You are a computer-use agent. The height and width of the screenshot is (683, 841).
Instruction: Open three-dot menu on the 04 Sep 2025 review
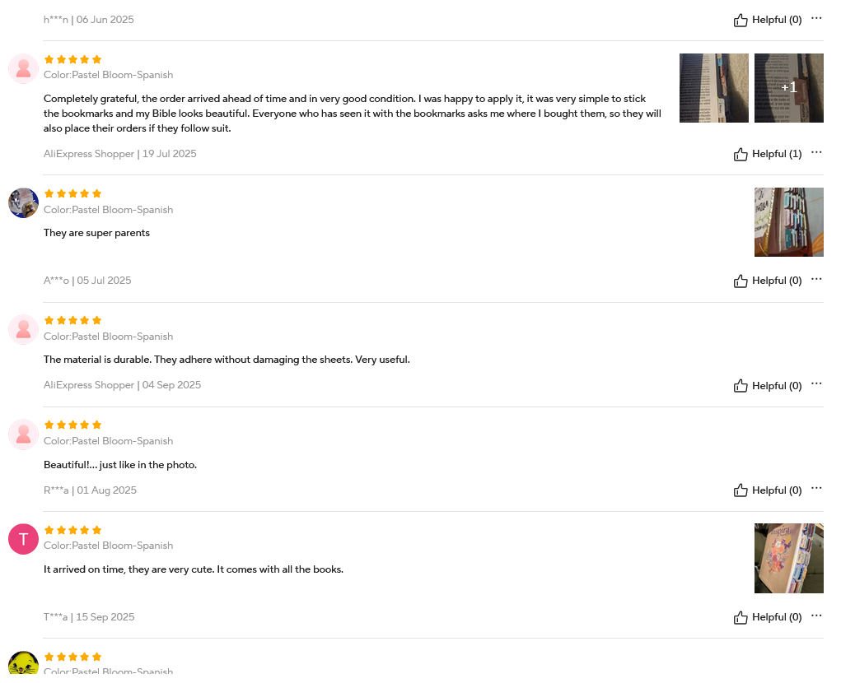(x=816, y=383)
